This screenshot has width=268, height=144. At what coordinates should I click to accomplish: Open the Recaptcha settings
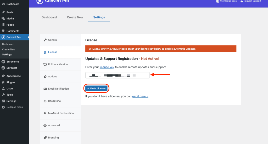pos(60,101)
